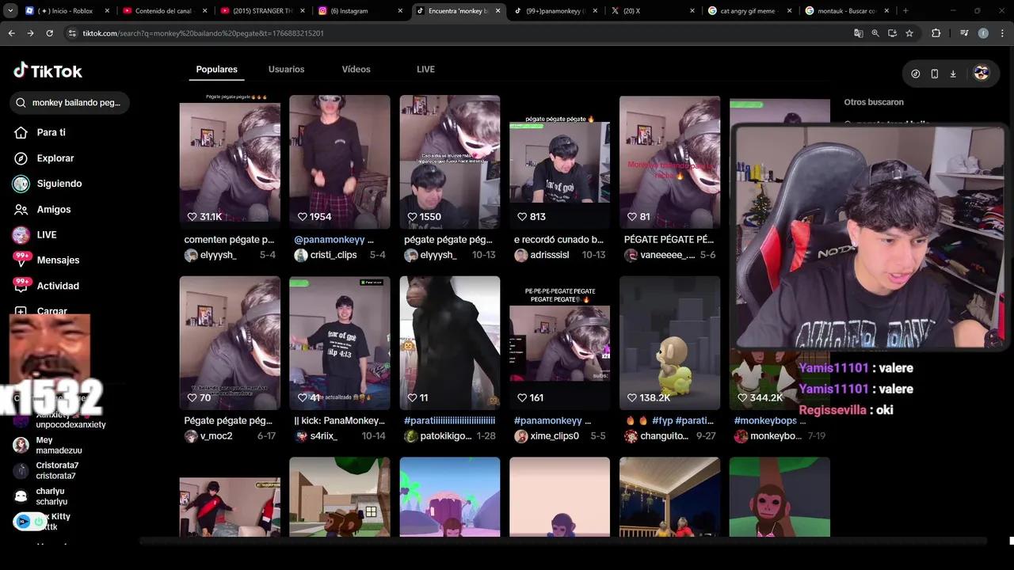
Task: Open Mensajes inbox
Action: [46, 260]
